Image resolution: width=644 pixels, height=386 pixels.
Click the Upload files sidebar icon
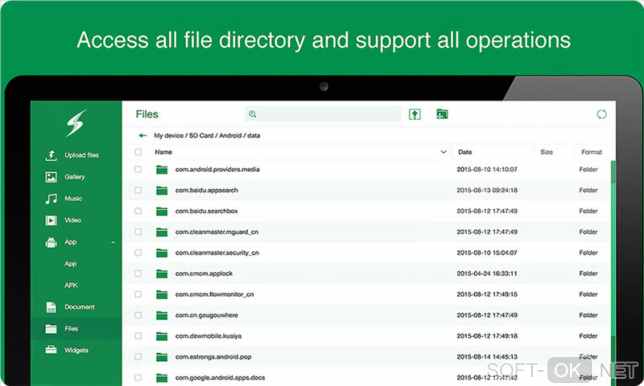pos(51,155)
